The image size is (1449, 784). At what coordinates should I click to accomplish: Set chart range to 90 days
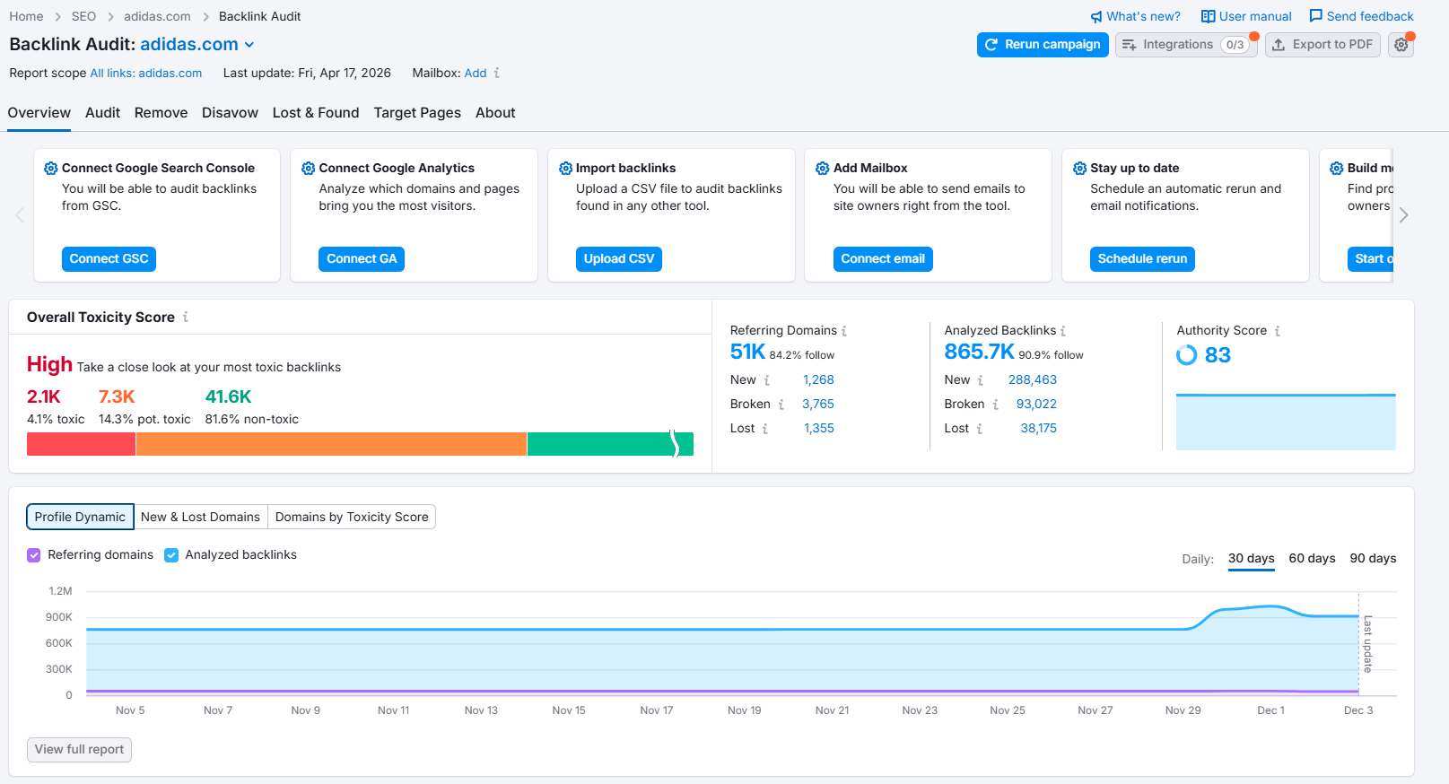coord(1373,558)
